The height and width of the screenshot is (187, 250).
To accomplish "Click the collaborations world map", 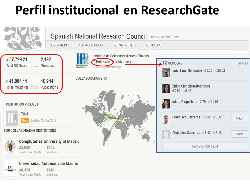I will pyautogui.click(x=118, y=117).
